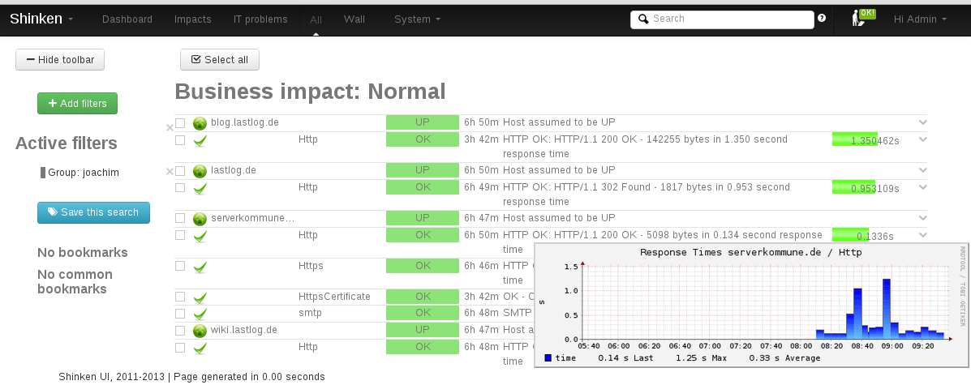The height and width of the screenshot is (385, 971).
Task: Click the 1.350462s response time bar
Action: [866, 140]
